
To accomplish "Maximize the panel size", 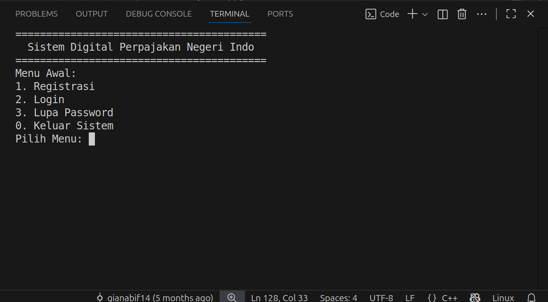I will 511,14.
